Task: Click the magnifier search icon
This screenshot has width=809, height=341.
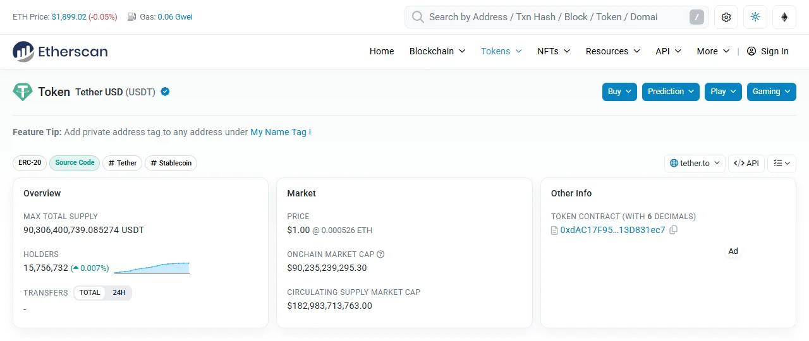Action: [418, 17]
